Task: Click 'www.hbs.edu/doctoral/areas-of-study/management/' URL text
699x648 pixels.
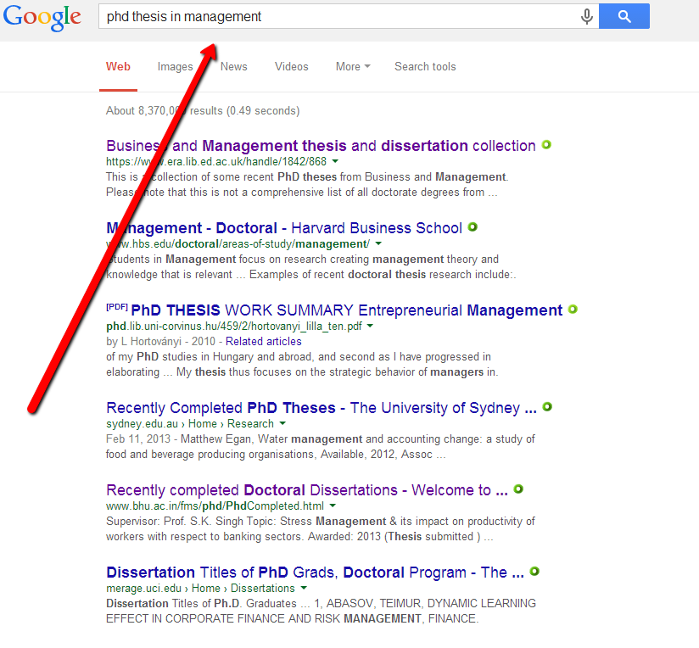Action: click(238, 243)
